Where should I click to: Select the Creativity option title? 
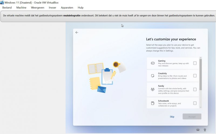[x=163, y=73]
